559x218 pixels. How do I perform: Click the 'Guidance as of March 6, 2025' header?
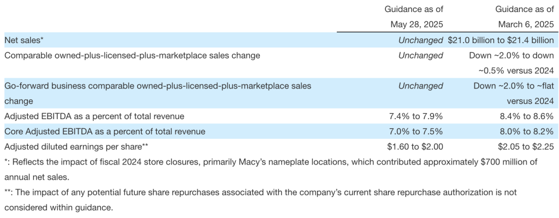pos(525,16)
